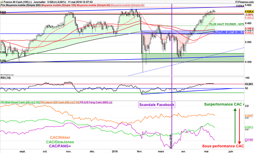Click the Scandale Facebook annotation box
Screen dimensions: 254x153
tap(157, 105)
